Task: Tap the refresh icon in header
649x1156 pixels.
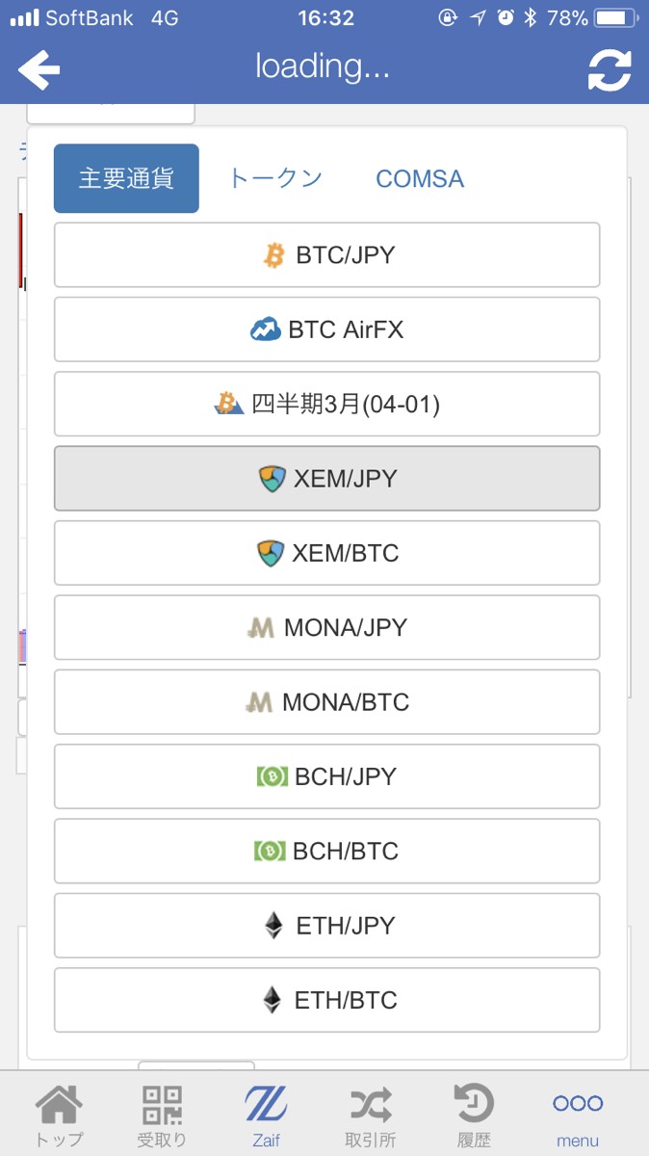Action: pos(610,69)
